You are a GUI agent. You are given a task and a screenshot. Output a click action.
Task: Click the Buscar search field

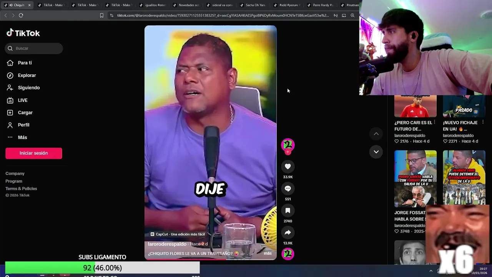point(34,48)
